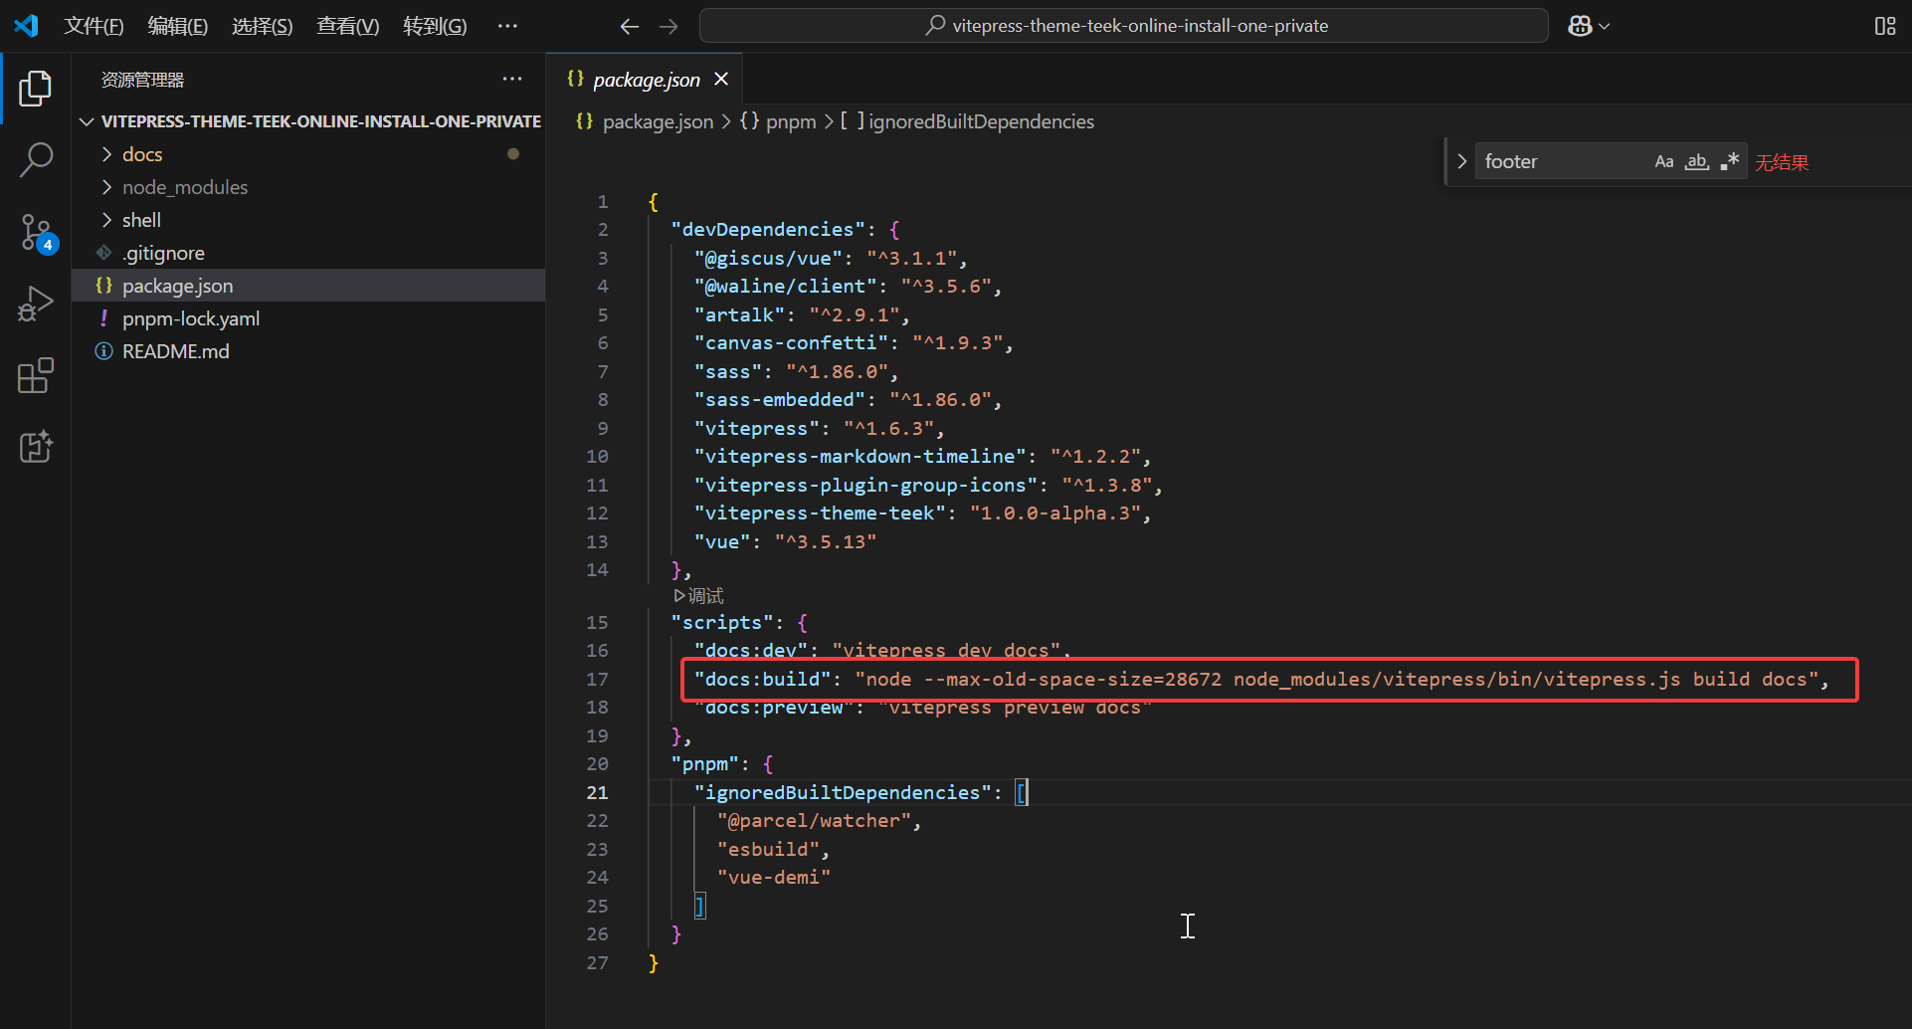Click "vitepress-theme-teek" on line 12
Screen dimensions: 1912x1029
tap(820, 513)
